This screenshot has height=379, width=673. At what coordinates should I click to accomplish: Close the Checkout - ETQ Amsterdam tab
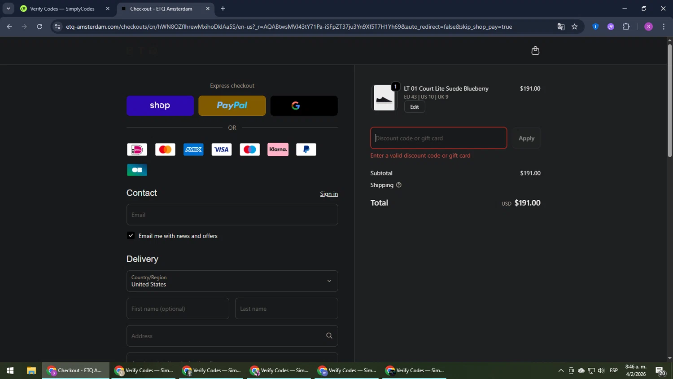click(x=208, y=9)
